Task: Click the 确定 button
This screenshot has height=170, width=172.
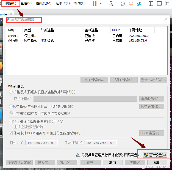Action: click(x=90, y=163)
